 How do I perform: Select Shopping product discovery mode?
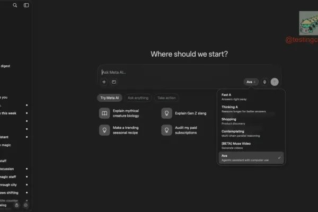coord(251,121)
